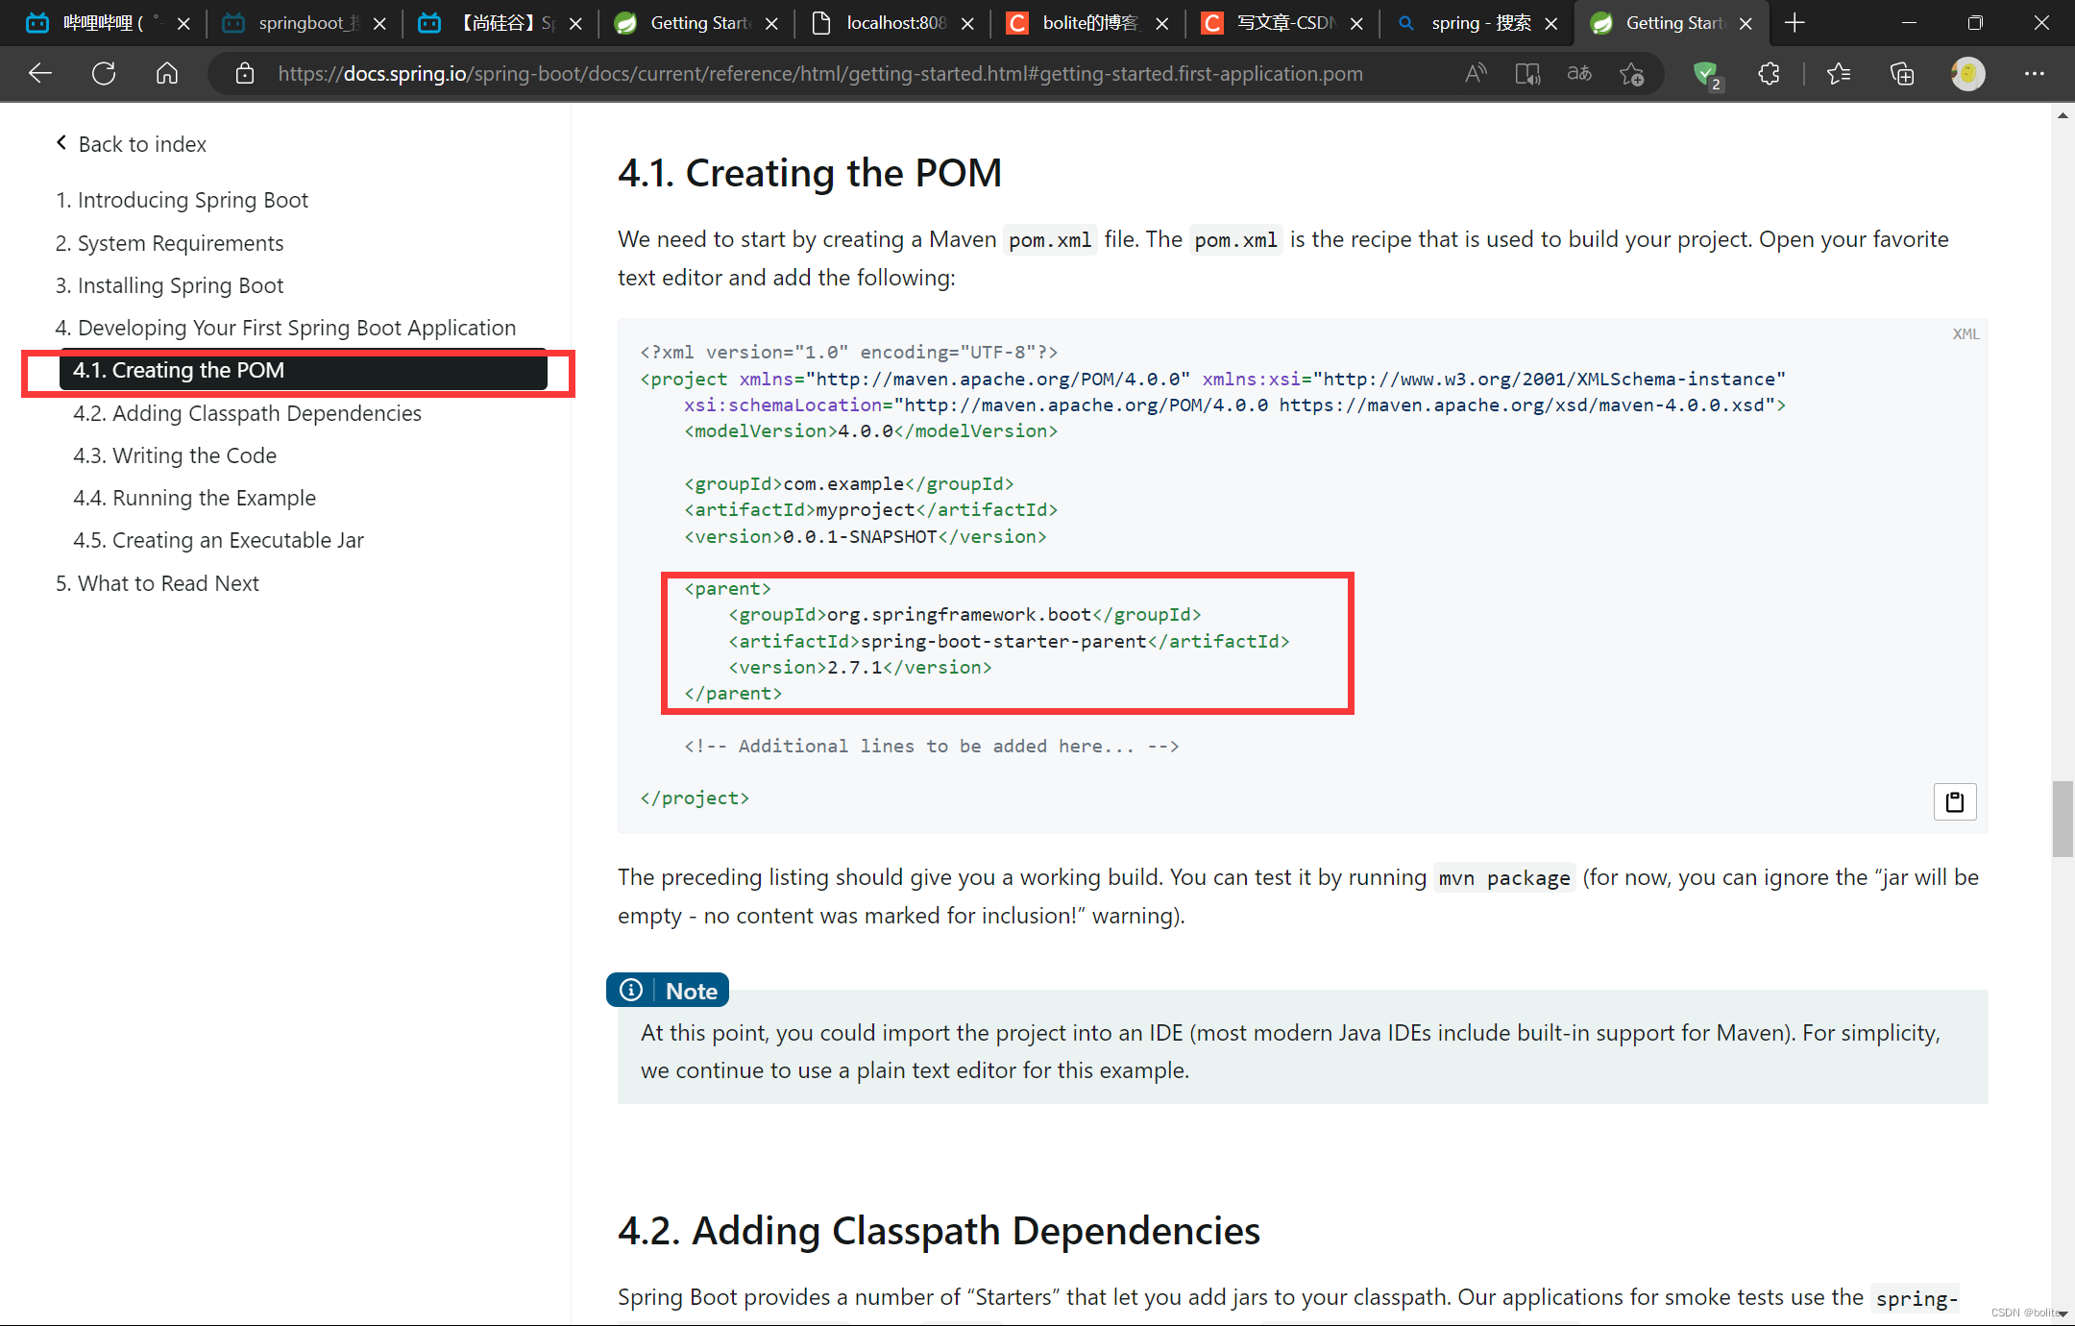Click the 'mvn package' inline code link
The height and width of the screenshot is (1326, 2075).
[1503, 878]
